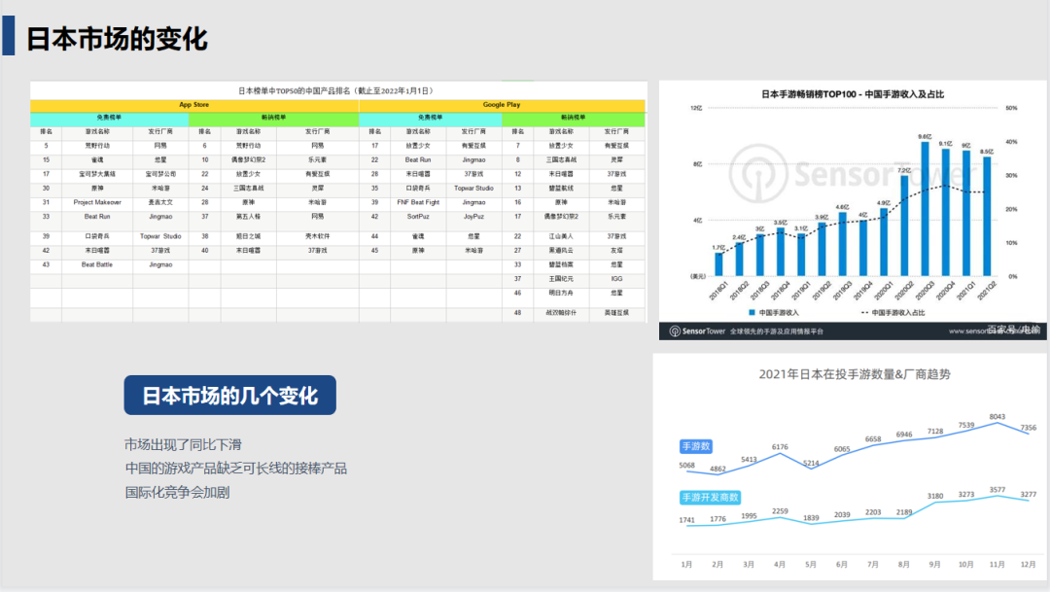
Task: Click the 明日方舟 cell
Action: [x=561, y=293]
